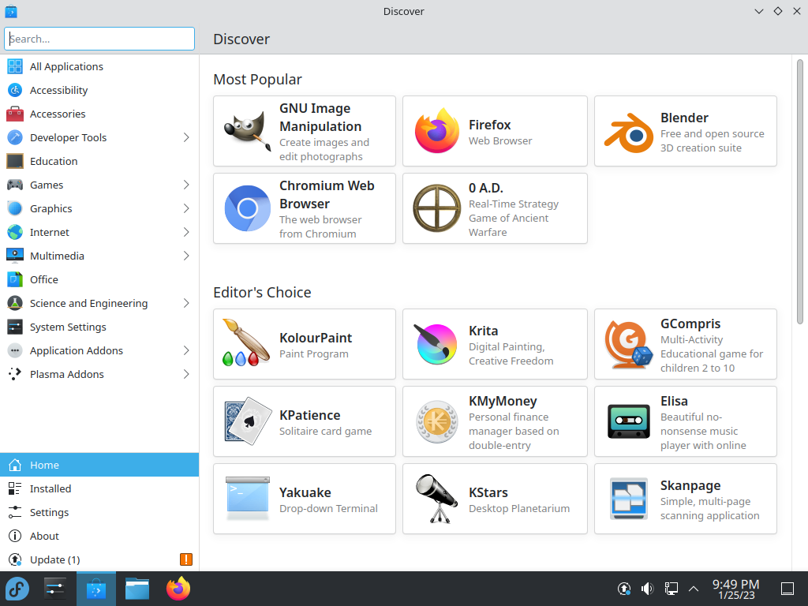Image resolution: width=808 pixels, height=606 pixels.
Task: Expand the Science and Engineering category
Action: [x=186, y=304]
